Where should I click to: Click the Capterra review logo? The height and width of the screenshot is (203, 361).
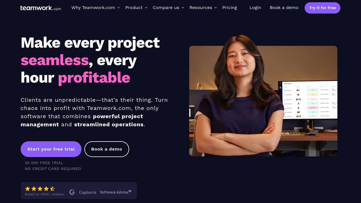point(87,192)
